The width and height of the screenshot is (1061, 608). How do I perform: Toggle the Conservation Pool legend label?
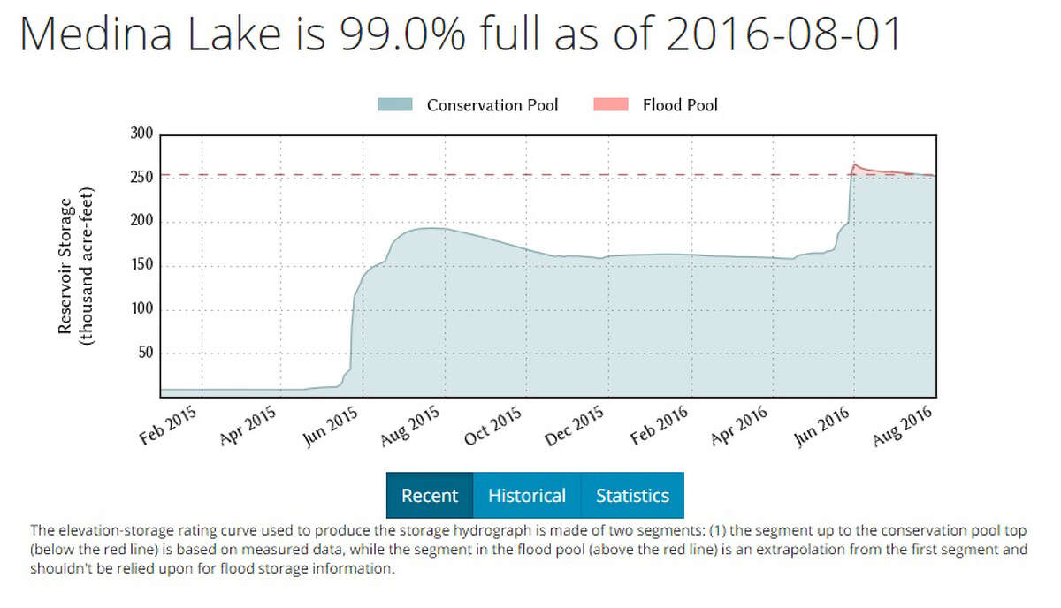pyautogui.click(x=492, y=105)
